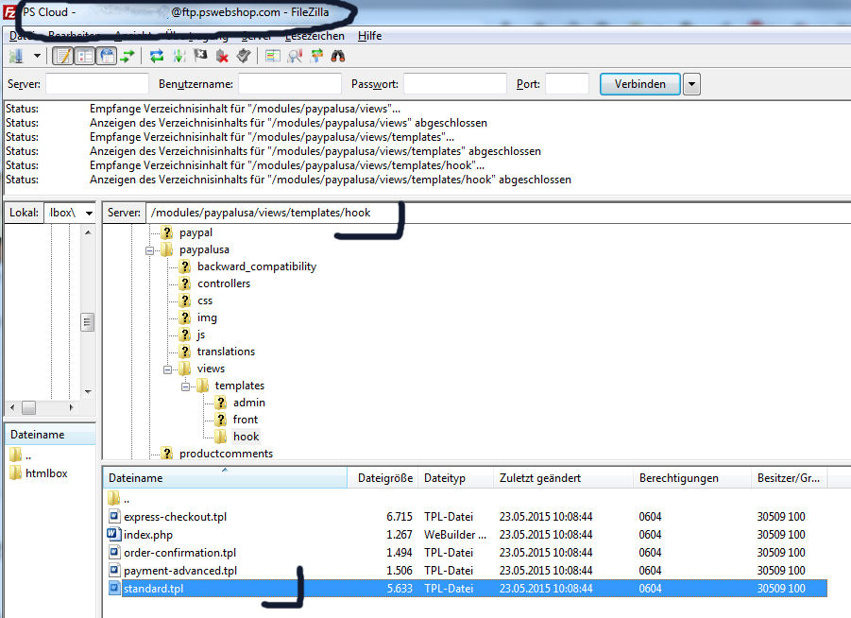Disconnect from the current server
This screenshot has width=851, height=618.
222,56
